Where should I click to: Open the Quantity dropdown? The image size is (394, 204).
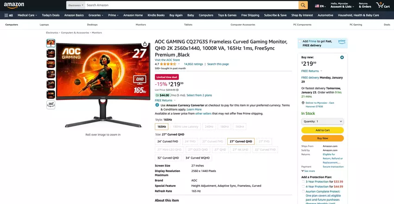pyautogui.click(x=323, y=121)
